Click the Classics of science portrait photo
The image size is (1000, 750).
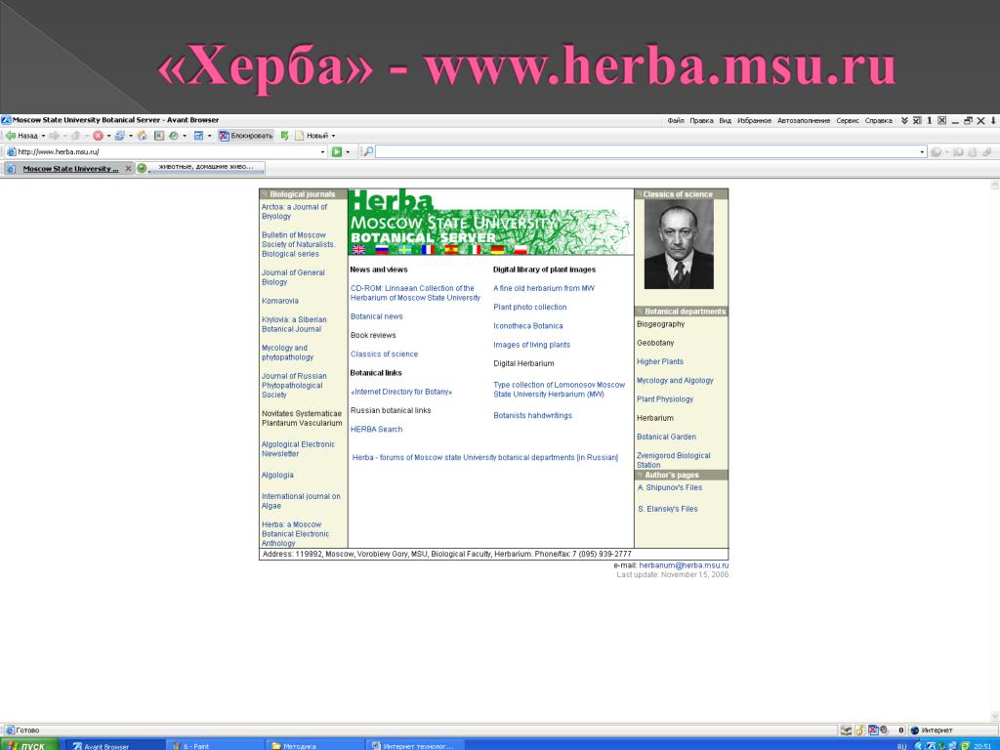[x=679, y=244]
